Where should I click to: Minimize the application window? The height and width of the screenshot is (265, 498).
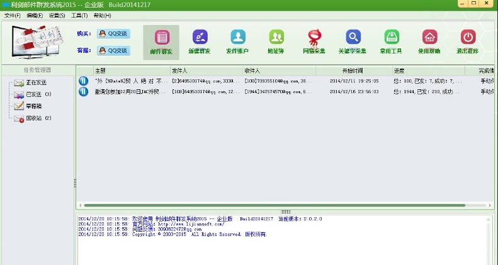[x=463, y=3]
